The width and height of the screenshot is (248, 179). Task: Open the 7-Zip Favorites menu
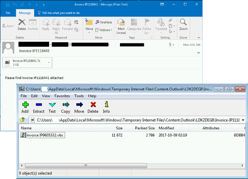coord(62,96)
